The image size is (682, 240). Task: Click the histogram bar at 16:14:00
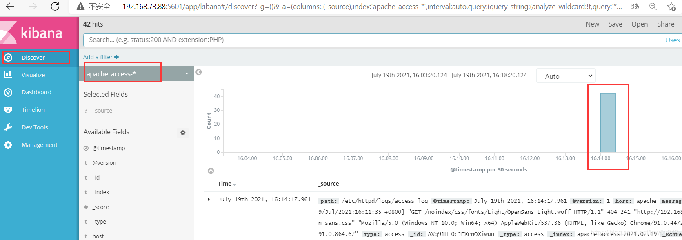tap(608, 123)
